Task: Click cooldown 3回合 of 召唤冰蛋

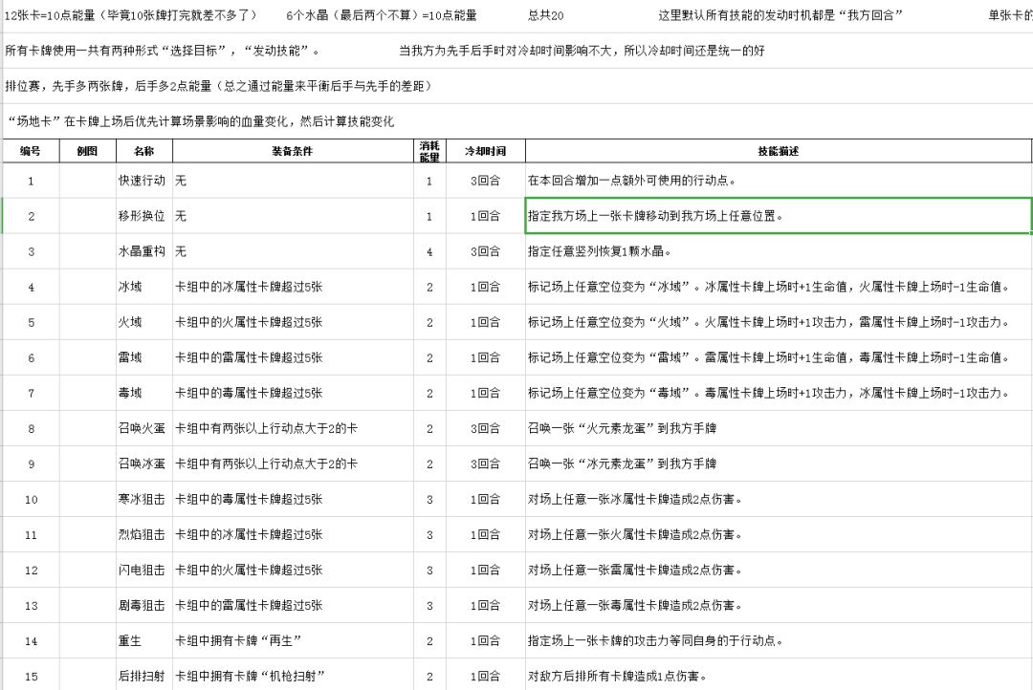Action: (486, 464)
